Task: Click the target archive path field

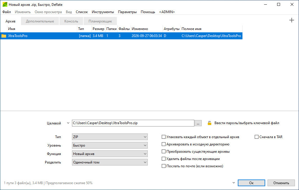Action: (133, 123)
